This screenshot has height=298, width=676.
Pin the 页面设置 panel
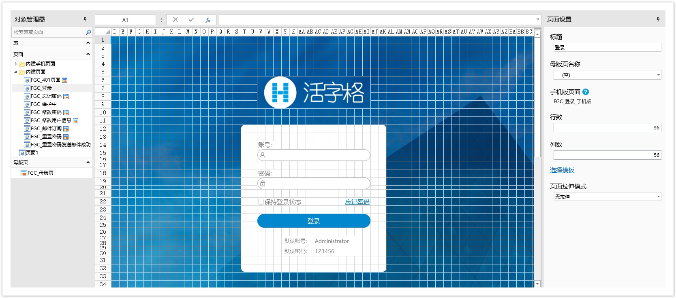(658, 19)
